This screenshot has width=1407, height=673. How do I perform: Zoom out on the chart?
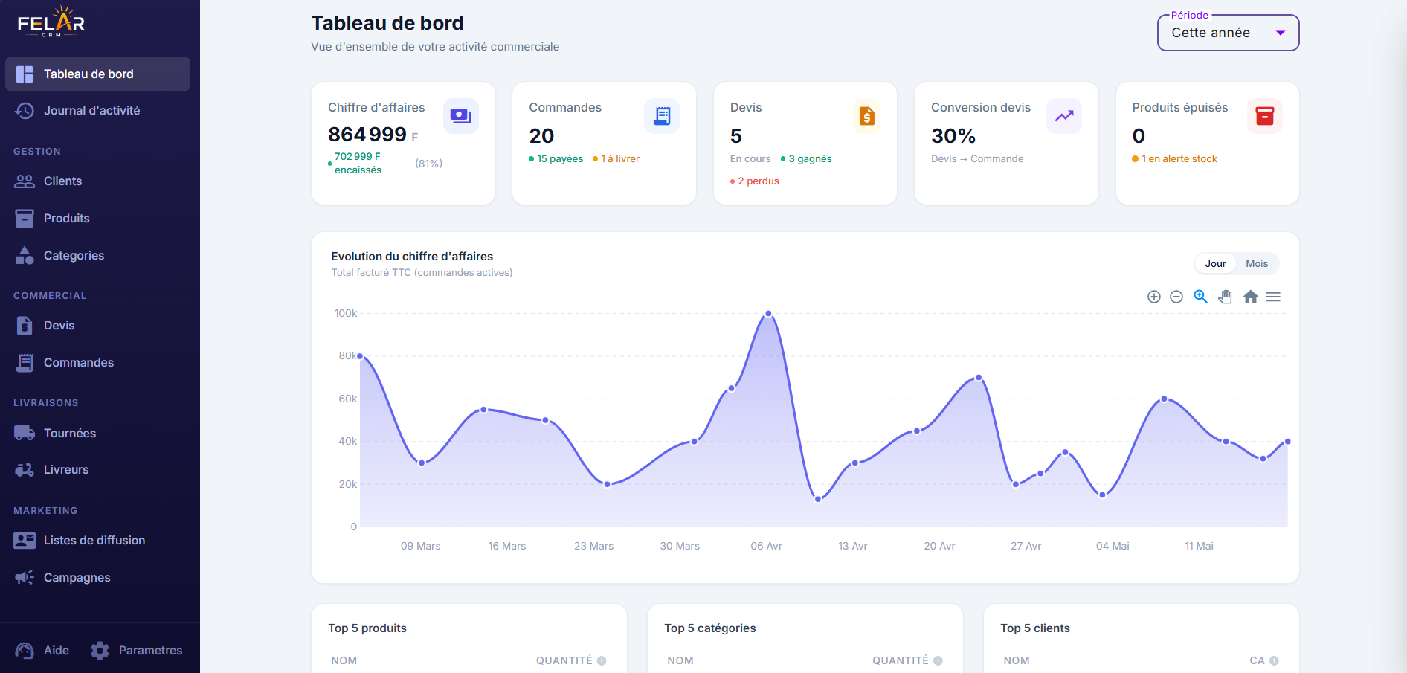[x=1176, y=297]
